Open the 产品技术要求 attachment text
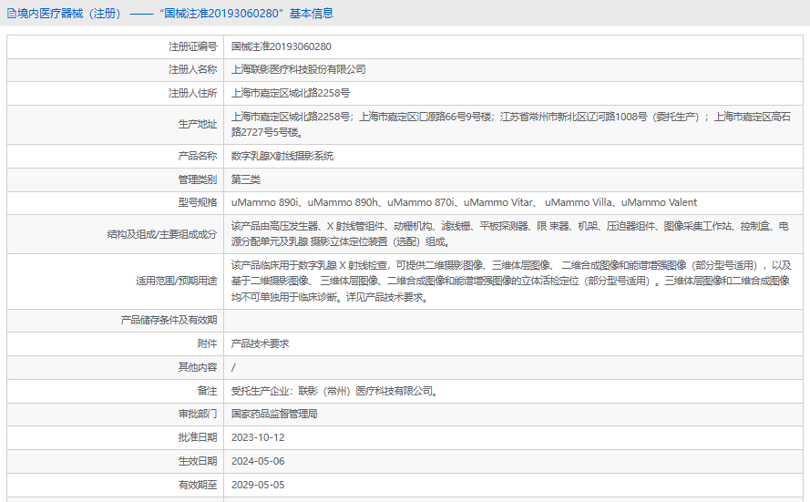This screenshot has width=810, height=502. [260, 344]
